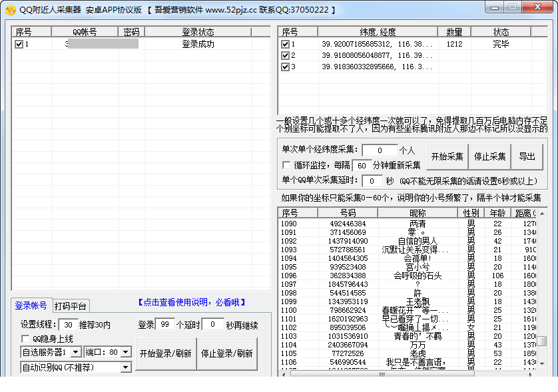Click the QQ app icon in title bar
558x392 pixels.
coord(11,9)
